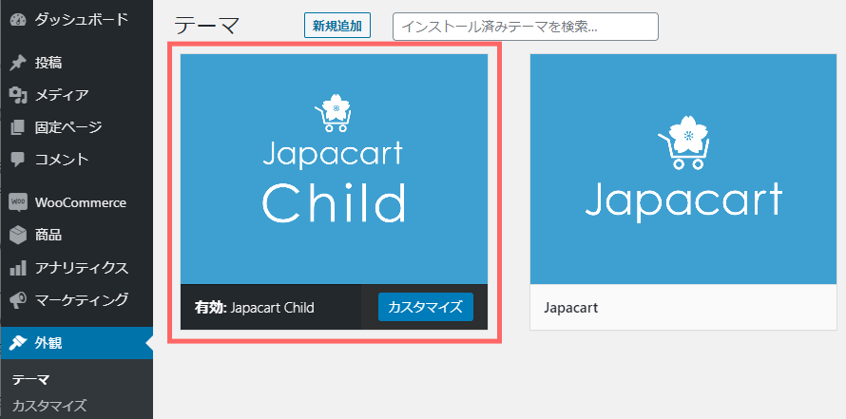Click the 有効: Japacart Child label
Viewport: 846px width, 419px height.
pyautogui.click(x=255, y=308)
